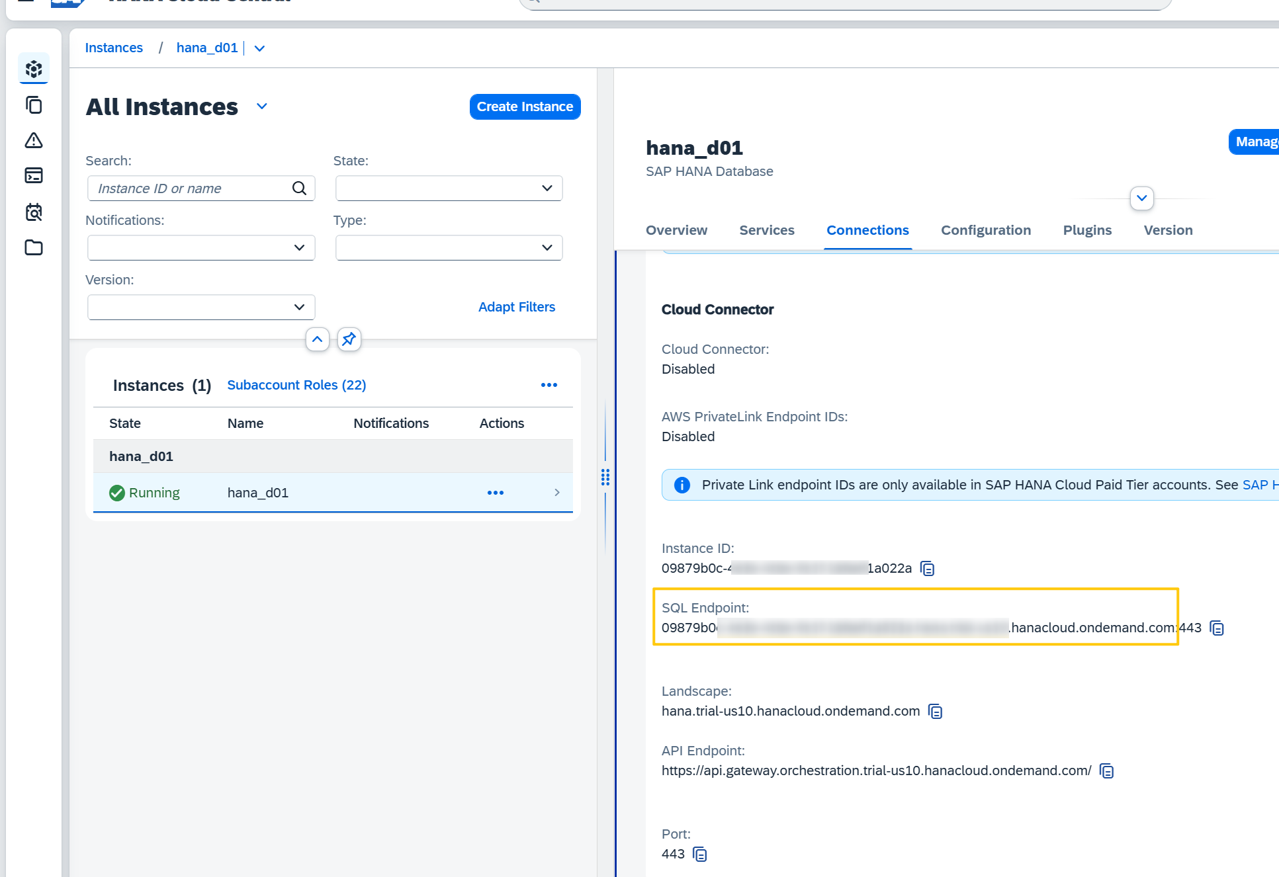Copy the Port value 443
Viewport: 1279px width, 877px height.
pyautogui.click(x=699, y=855)
